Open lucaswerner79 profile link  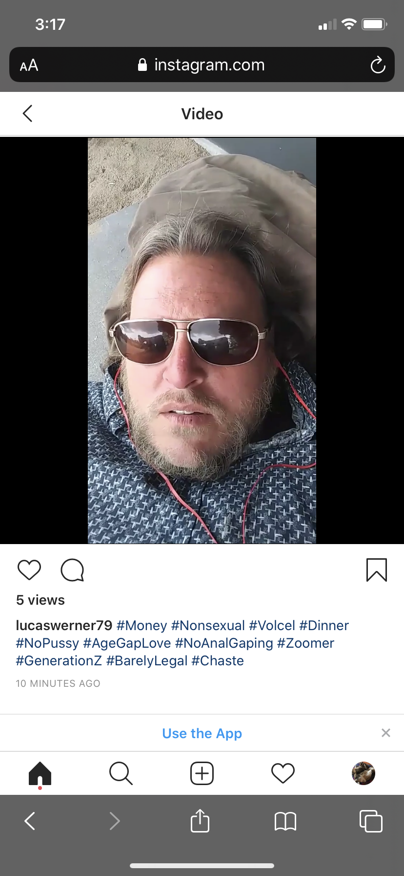coord(64,626)
